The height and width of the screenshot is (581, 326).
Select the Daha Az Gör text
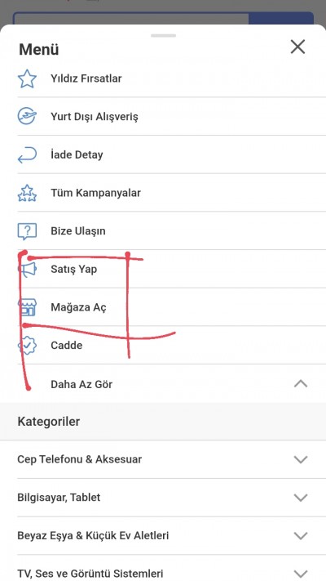81,384
